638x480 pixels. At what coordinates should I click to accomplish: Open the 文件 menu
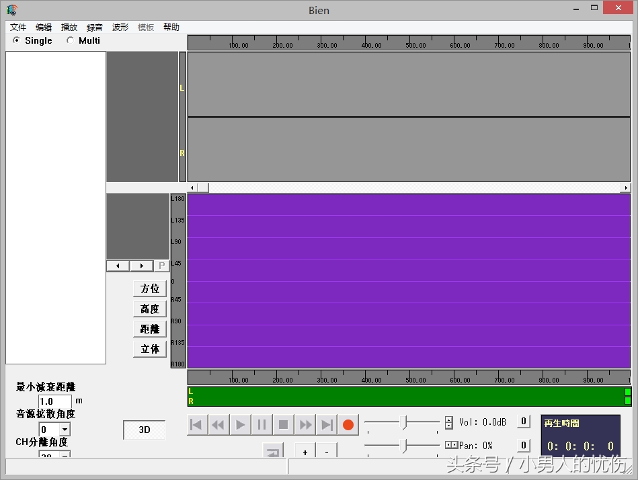[x=18, y=28]
